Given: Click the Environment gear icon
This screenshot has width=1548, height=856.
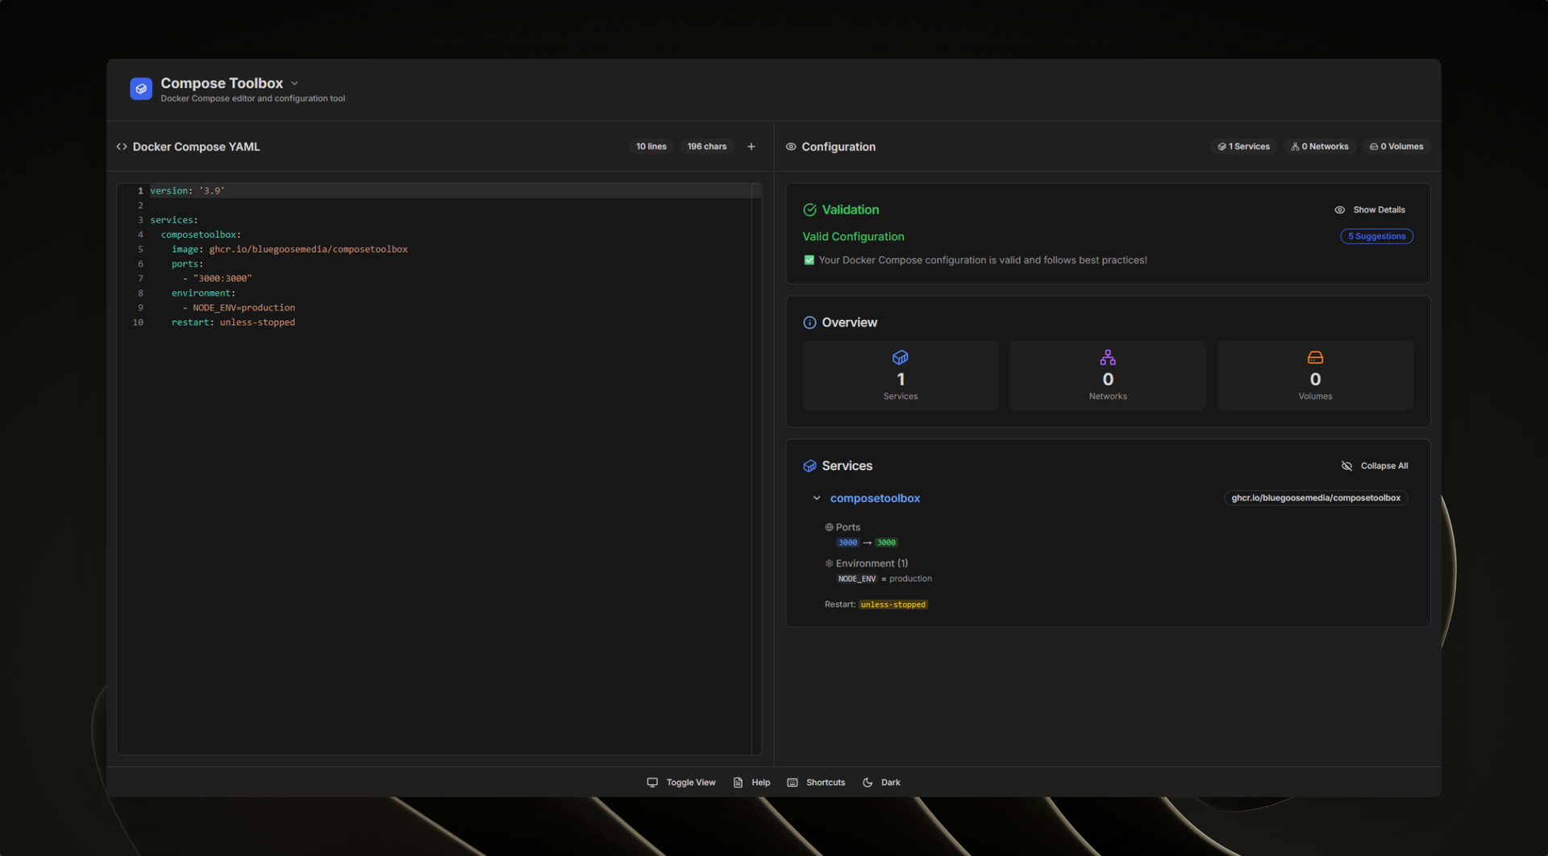Looking at the screenshot, I should click(x=829, y=563).
